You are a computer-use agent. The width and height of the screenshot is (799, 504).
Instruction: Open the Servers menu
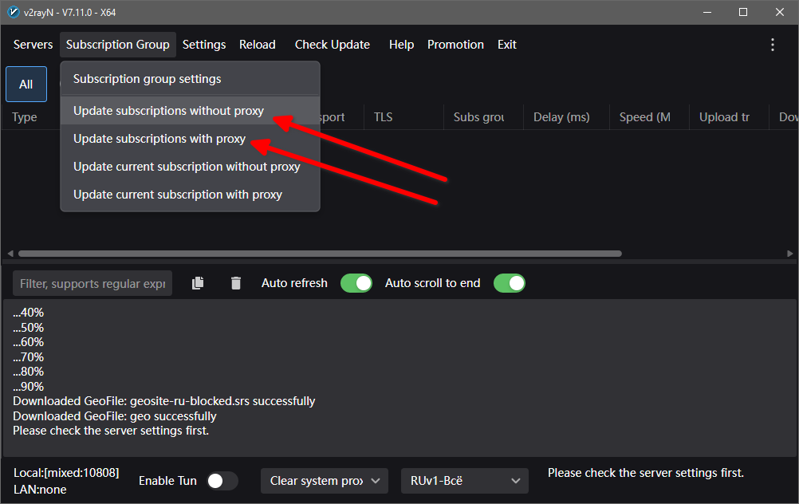point(33,45)
